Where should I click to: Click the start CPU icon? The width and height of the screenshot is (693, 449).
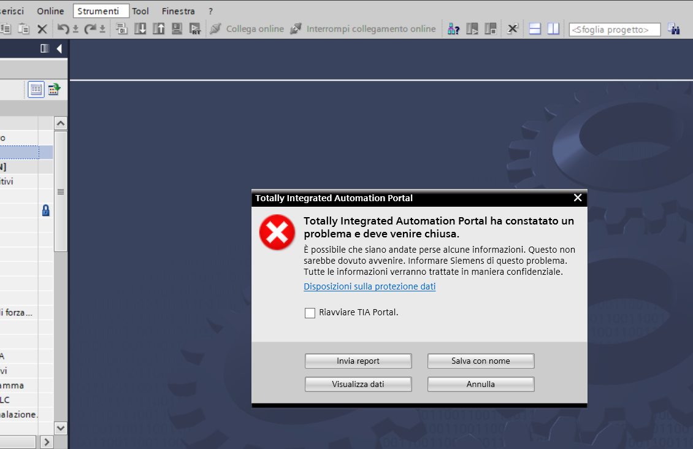(472, 29)
